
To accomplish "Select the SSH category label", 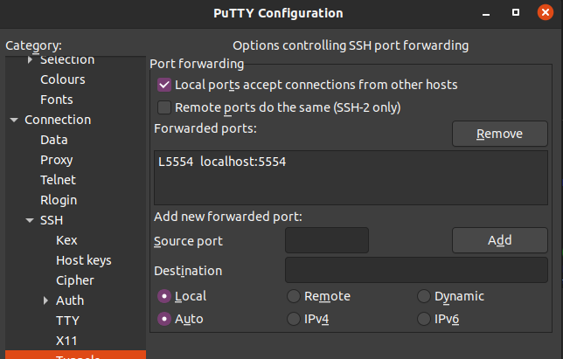I will tap(52, 220).
